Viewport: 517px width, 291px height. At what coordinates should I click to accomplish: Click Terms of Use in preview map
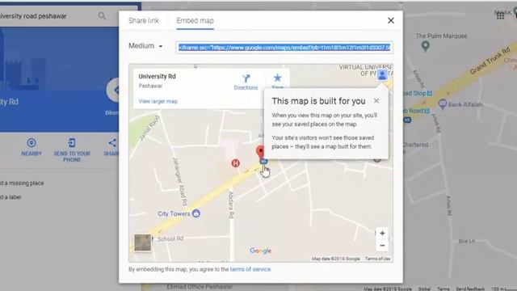pyautogui.click(x=377, y=259)
